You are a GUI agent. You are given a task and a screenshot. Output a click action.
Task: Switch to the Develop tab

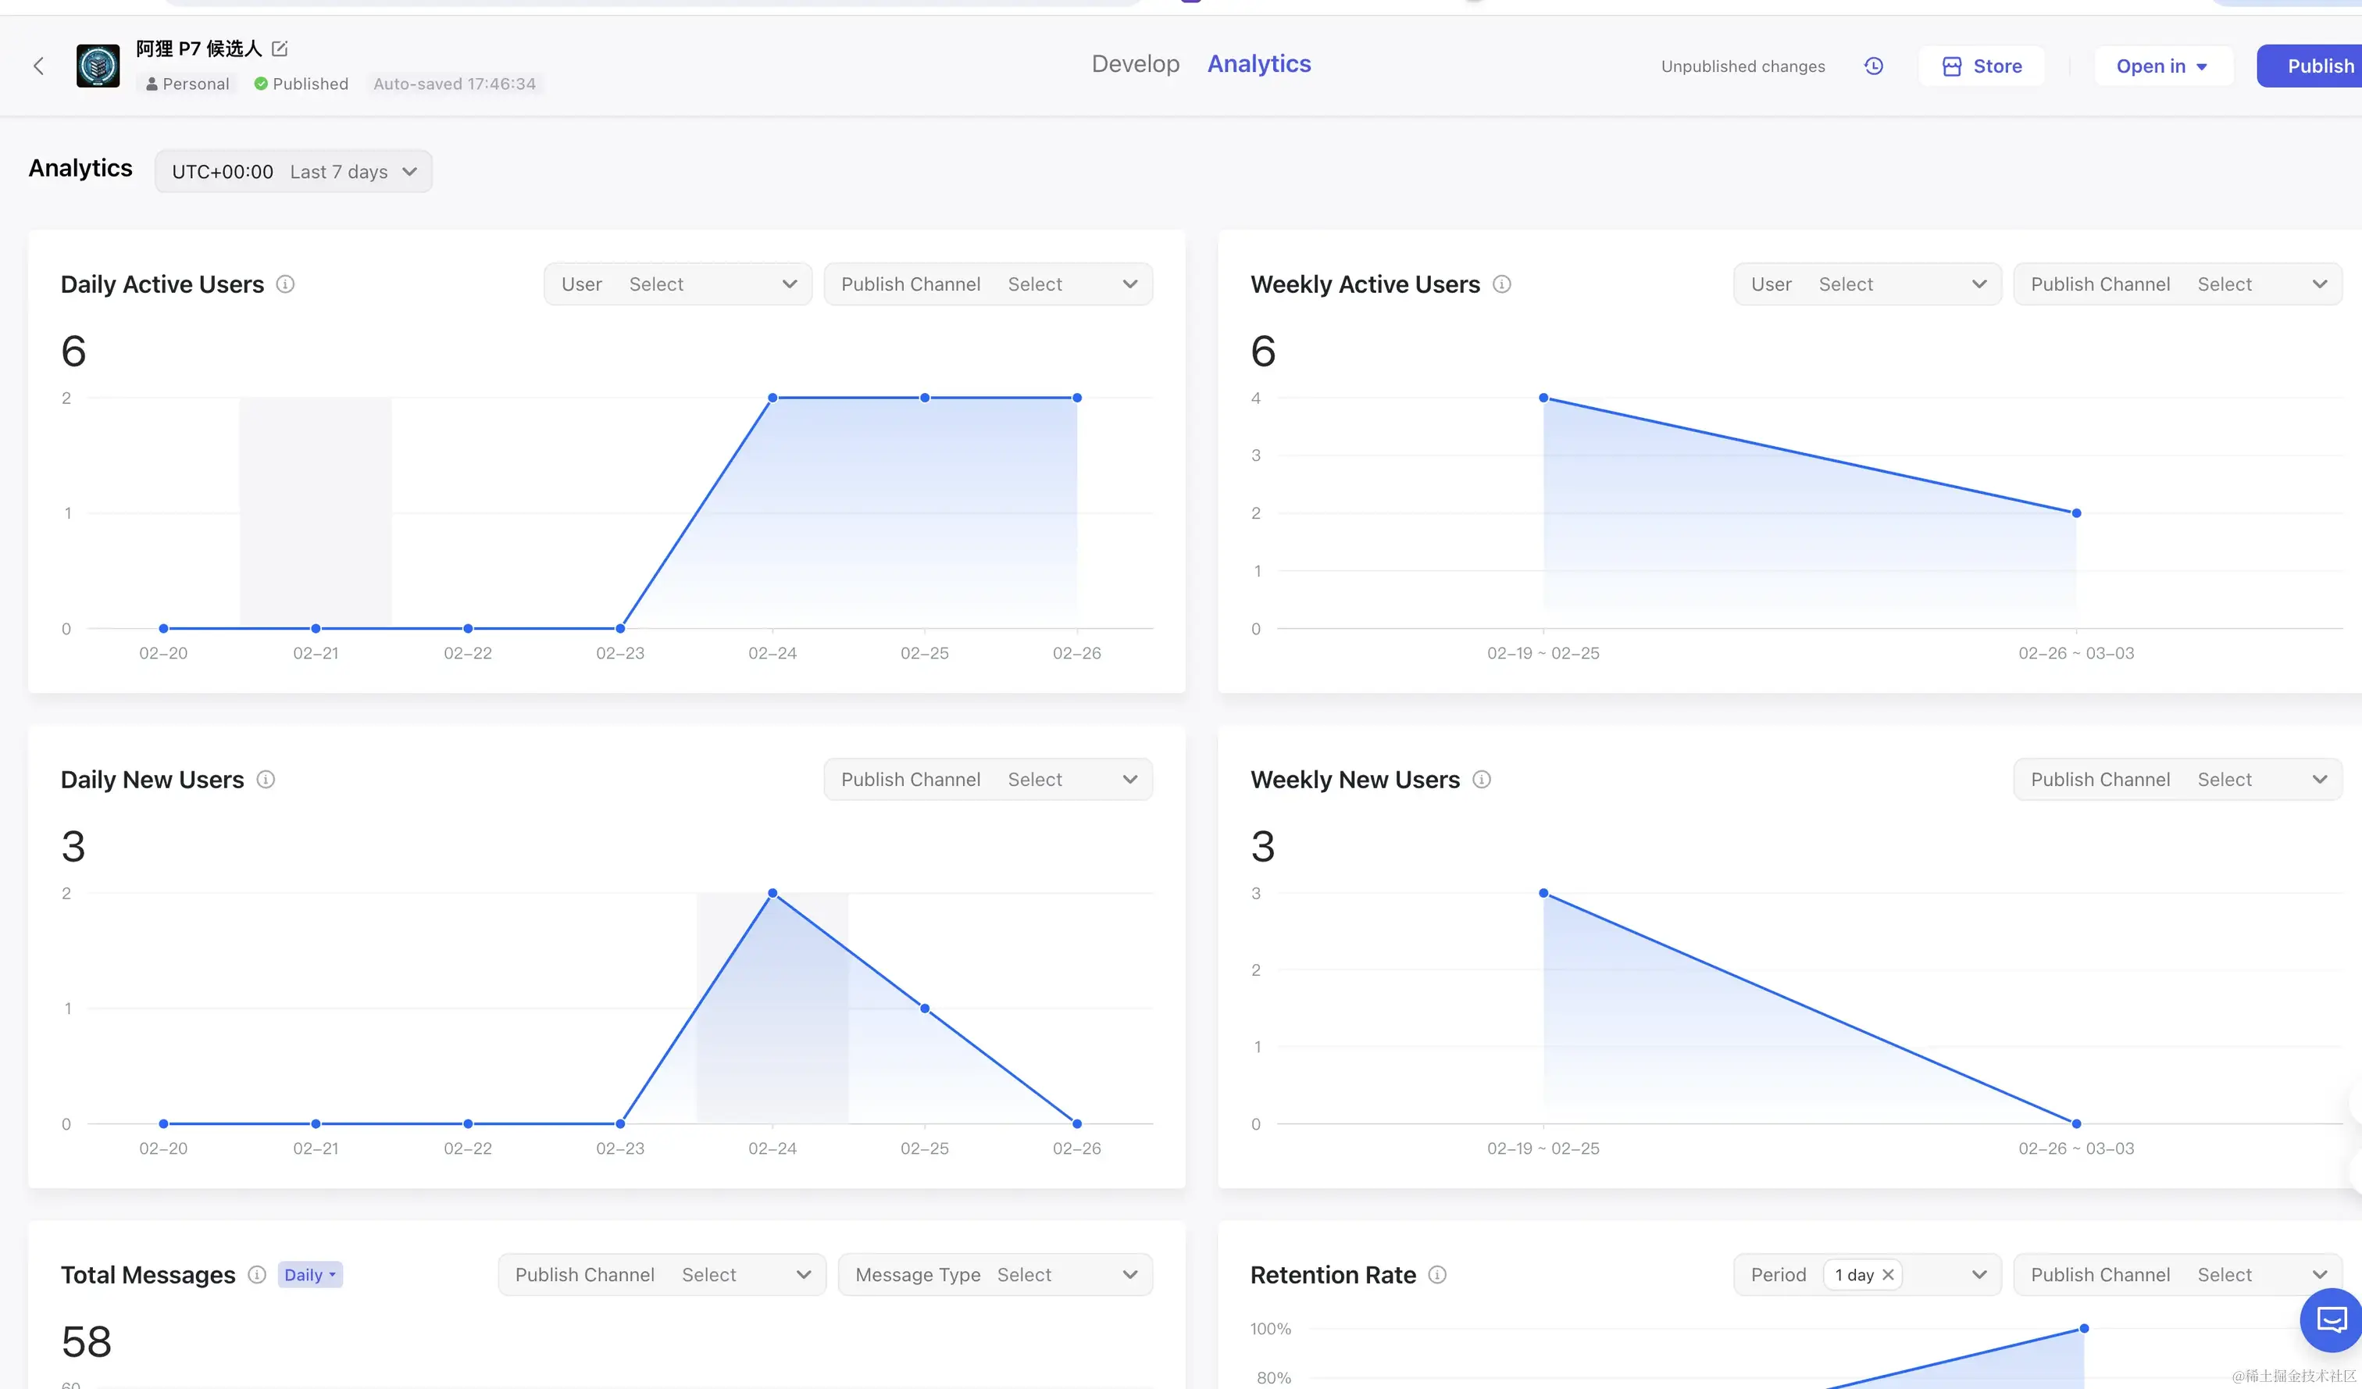[x=1135, y=64]
